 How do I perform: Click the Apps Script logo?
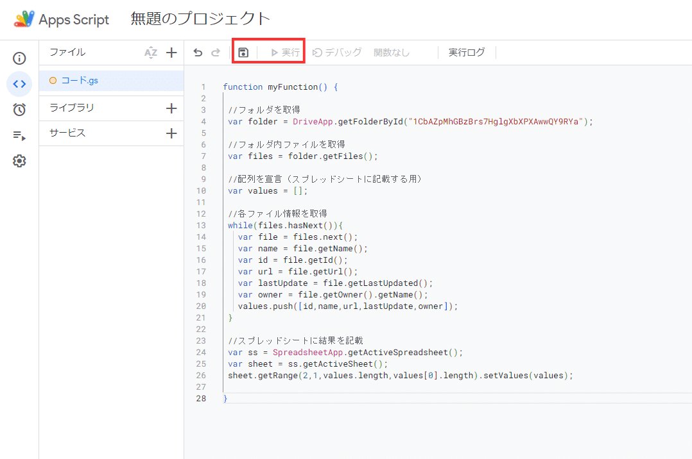pos(24,19)
